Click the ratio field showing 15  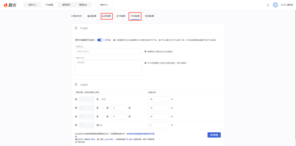click(x=158, y=108)
